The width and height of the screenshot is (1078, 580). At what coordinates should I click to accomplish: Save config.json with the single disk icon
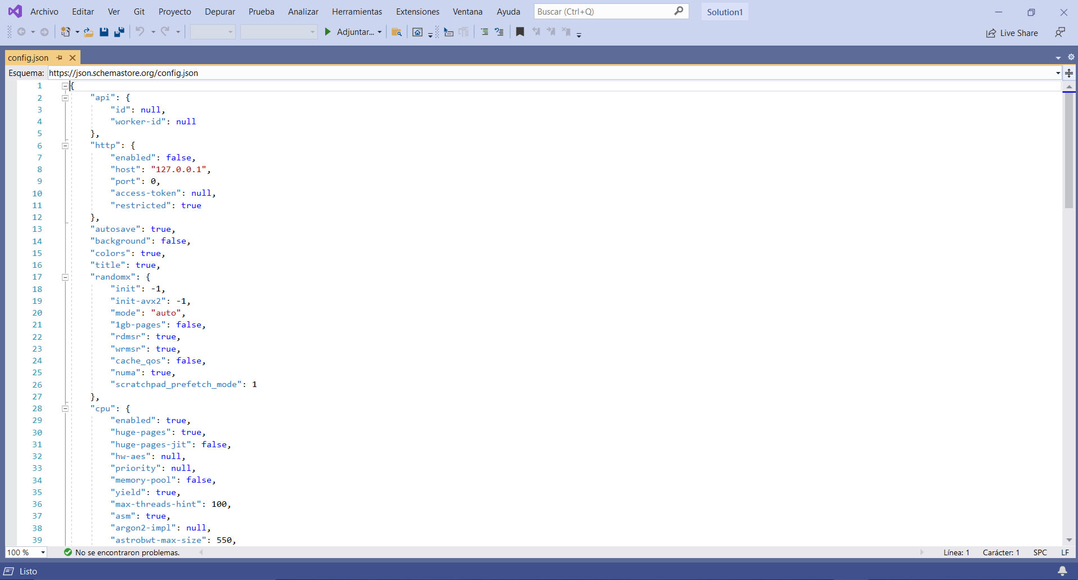[x=104, y=32]
